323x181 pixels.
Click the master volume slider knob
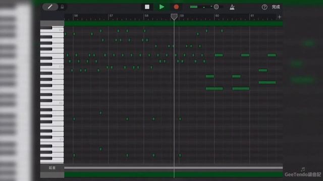[x=216, y=7]
